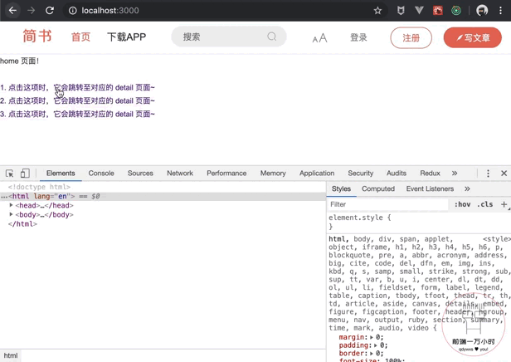This screenshot has height=362, width=511.
Task: Click the 简书 logo
Action: pos(37,36)
